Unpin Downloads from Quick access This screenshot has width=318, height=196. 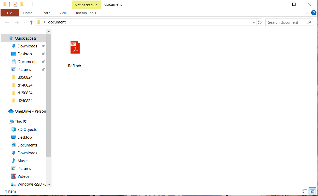pyautogui.click(x=43, y=46)
